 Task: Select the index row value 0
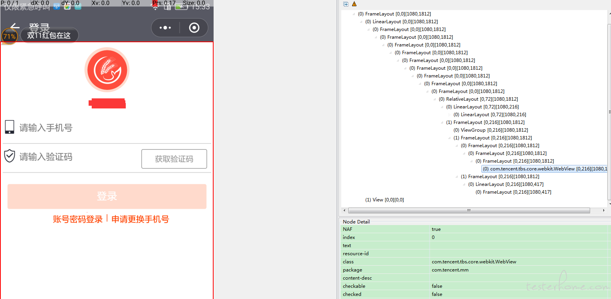click(x=433, y=237)
